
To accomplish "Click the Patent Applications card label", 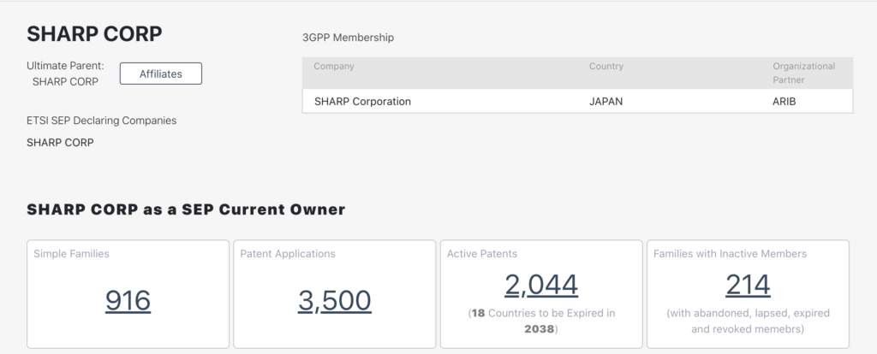I will coord(288,253).
